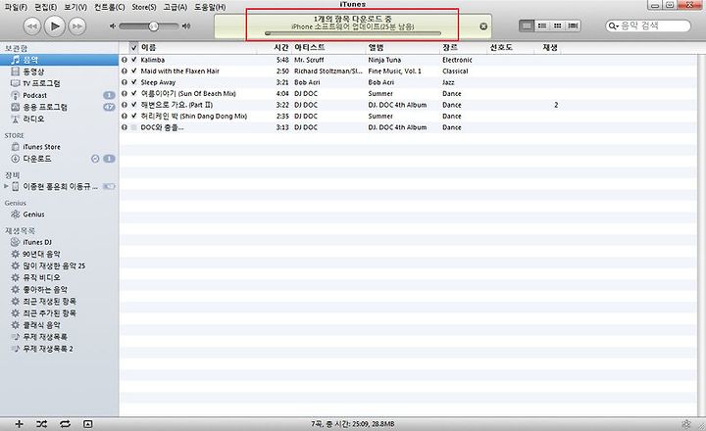
Task: Click the mute speaker icon left of volume
Action: click(113, 26)
